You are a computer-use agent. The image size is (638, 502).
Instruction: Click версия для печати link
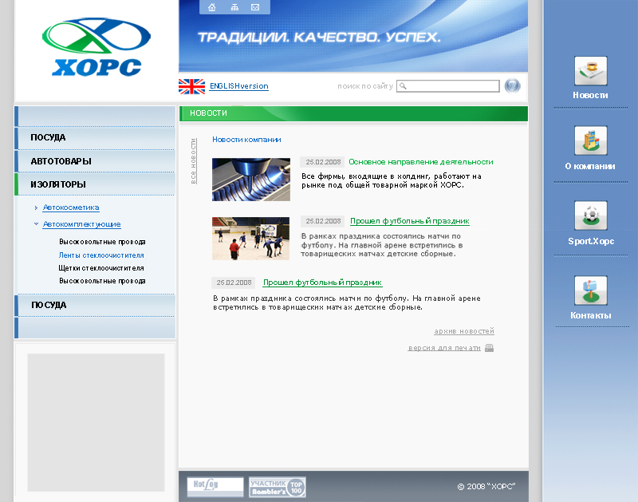pyautogui.click(x=444, y=348)
